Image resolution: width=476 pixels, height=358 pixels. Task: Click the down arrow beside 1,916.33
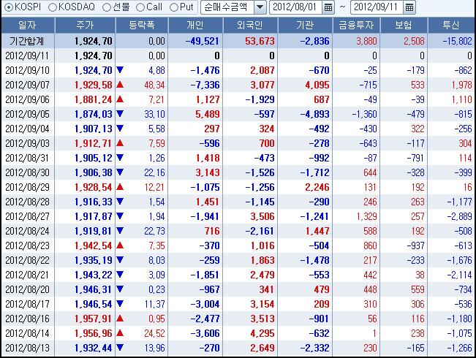click(x=120, y=202)
